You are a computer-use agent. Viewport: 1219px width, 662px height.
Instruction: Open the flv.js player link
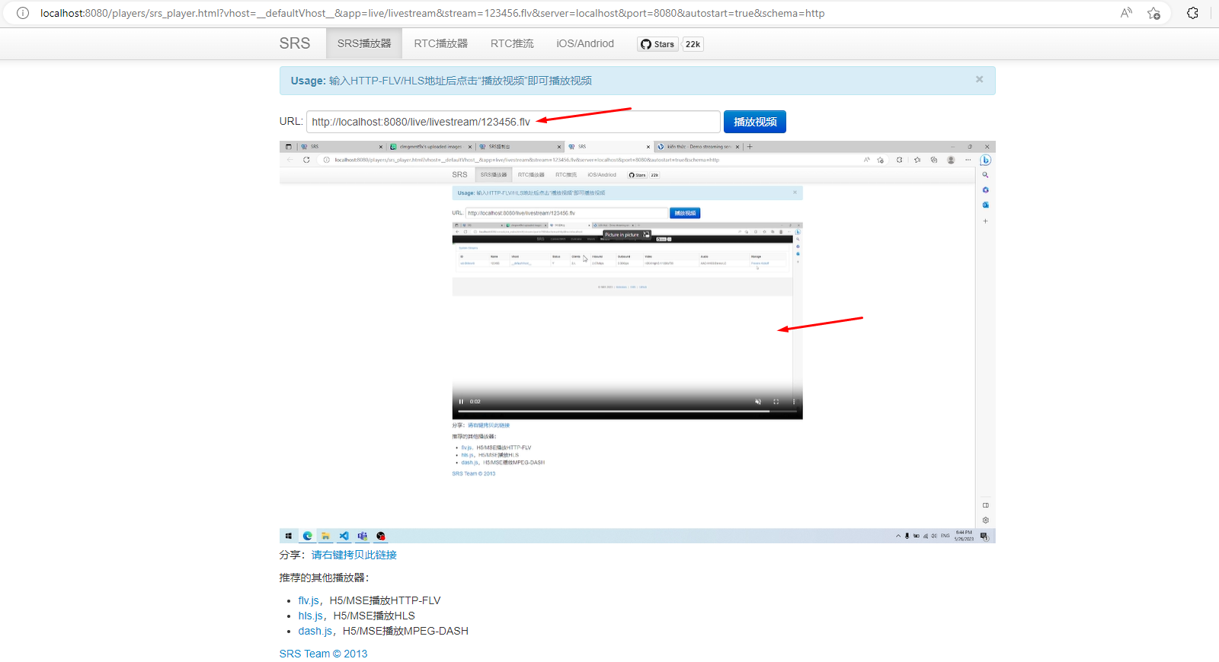click(x=309, y=600)
